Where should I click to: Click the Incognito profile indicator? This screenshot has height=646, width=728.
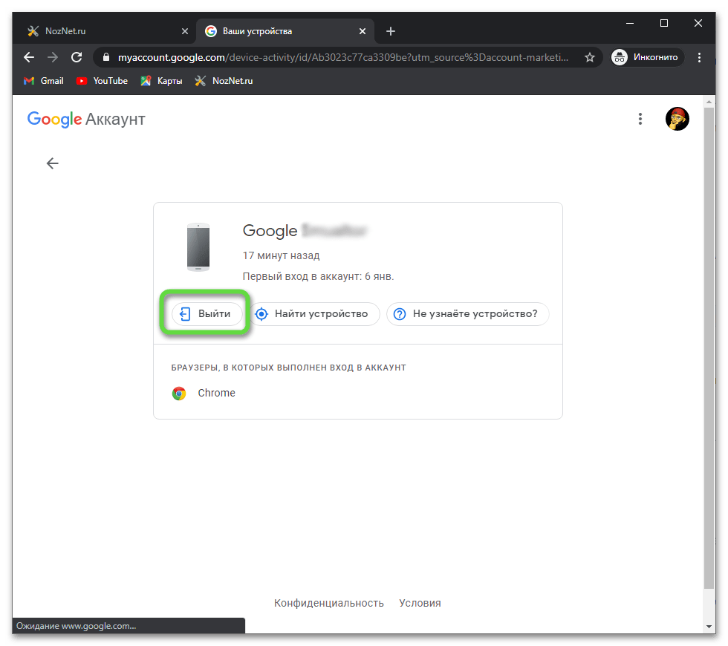[x=645, y=57]
